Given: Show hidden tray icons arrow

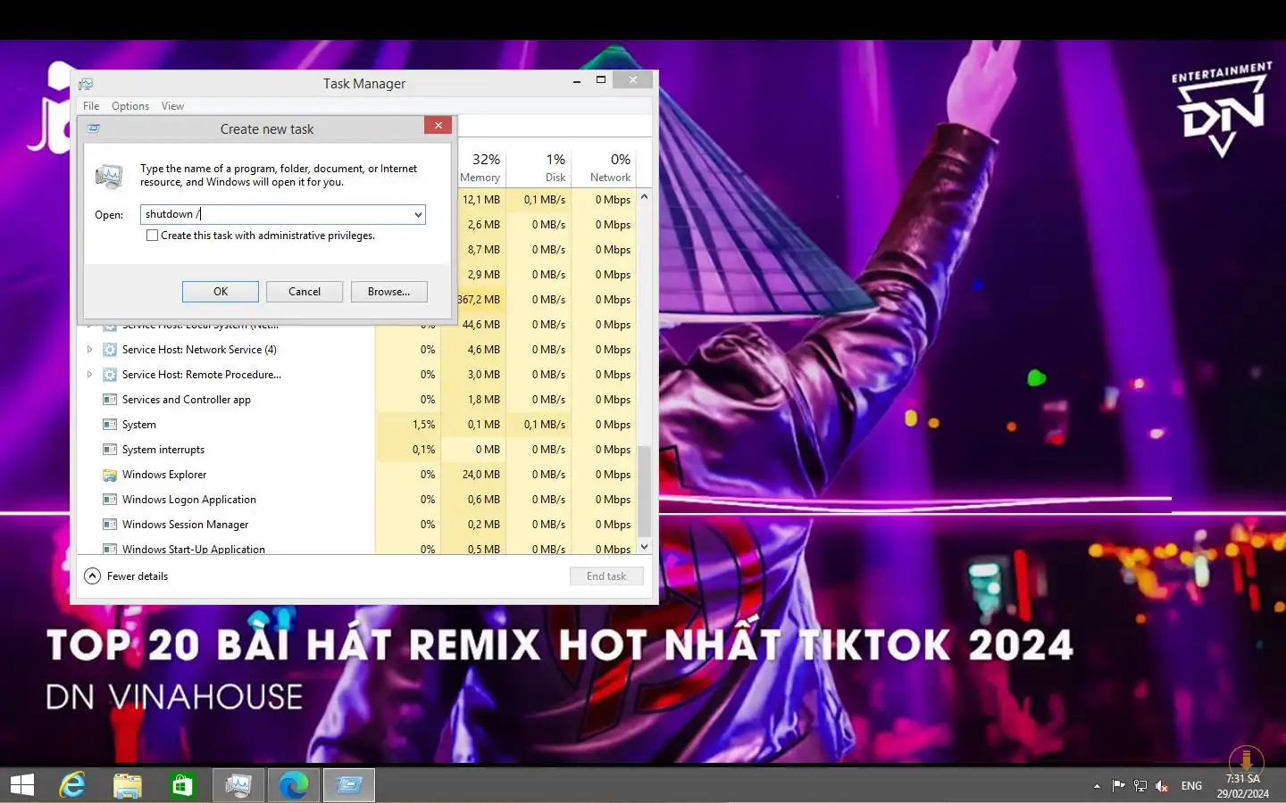Looking at the screenshot, I should coord(1097,786).
